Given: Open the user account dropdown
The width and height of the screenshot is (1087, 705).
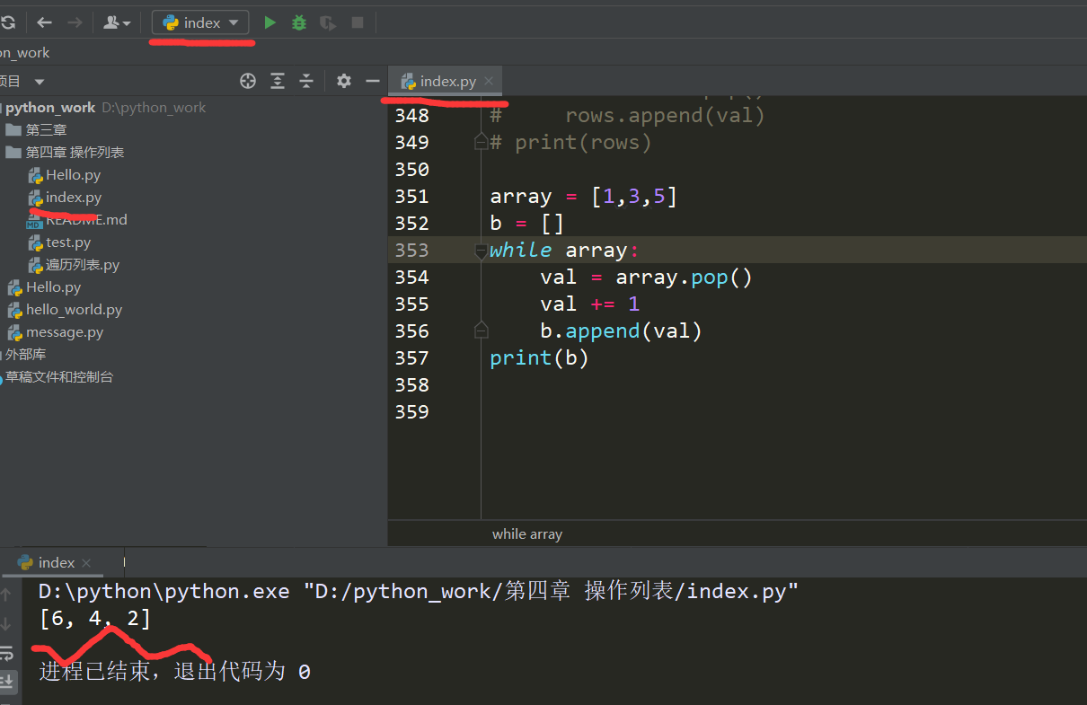Looking at the screenshot, I should coord(117,22).
